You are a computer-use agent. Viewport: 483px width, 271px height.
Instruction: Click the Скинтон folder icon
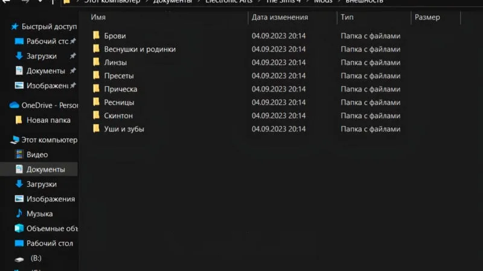click(x=97, y=115)
